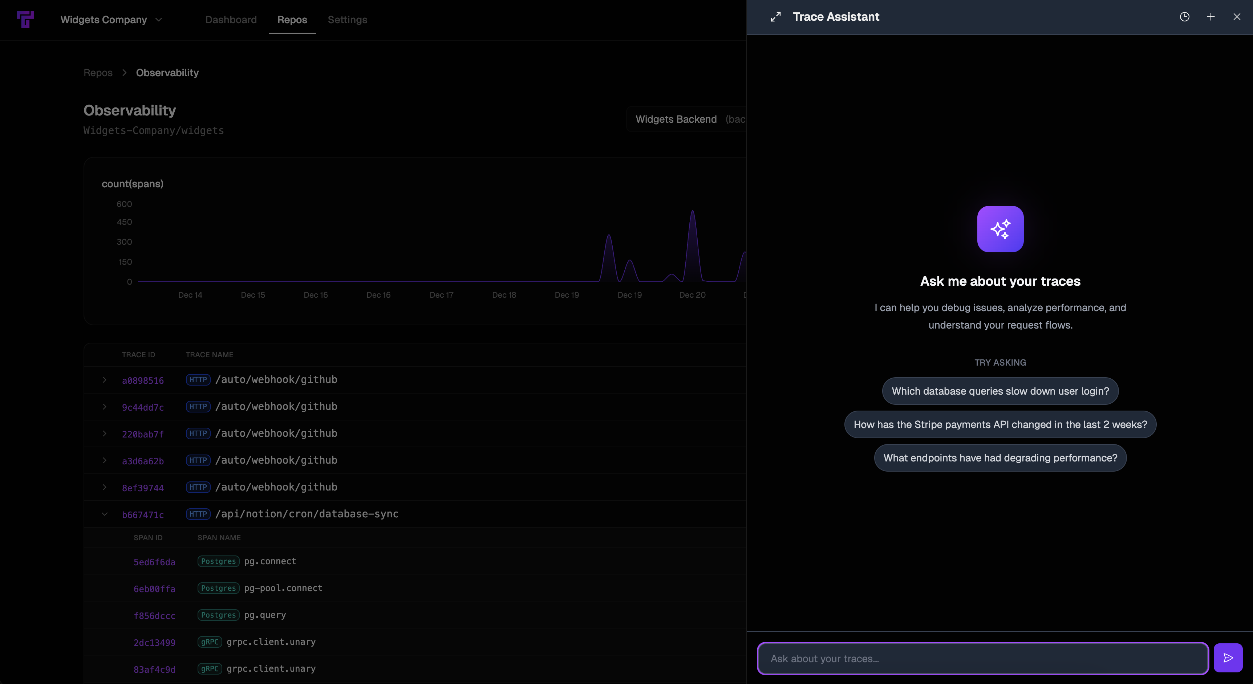1253x684 pixels.
Task: Close the Trace Assistant panel
Action: click(1237, 16)
